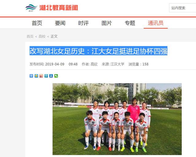Screen dimensions: 196x157
Task: Share article to QZone star icon
Action: 36,76
